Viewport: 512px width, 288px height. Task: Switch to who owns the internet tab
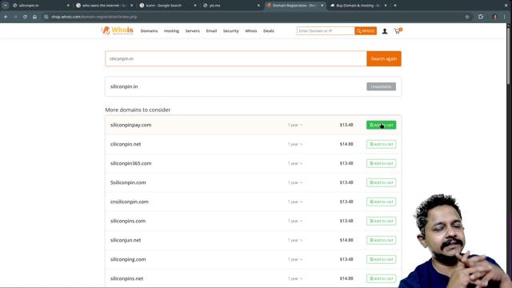[104, 6]
